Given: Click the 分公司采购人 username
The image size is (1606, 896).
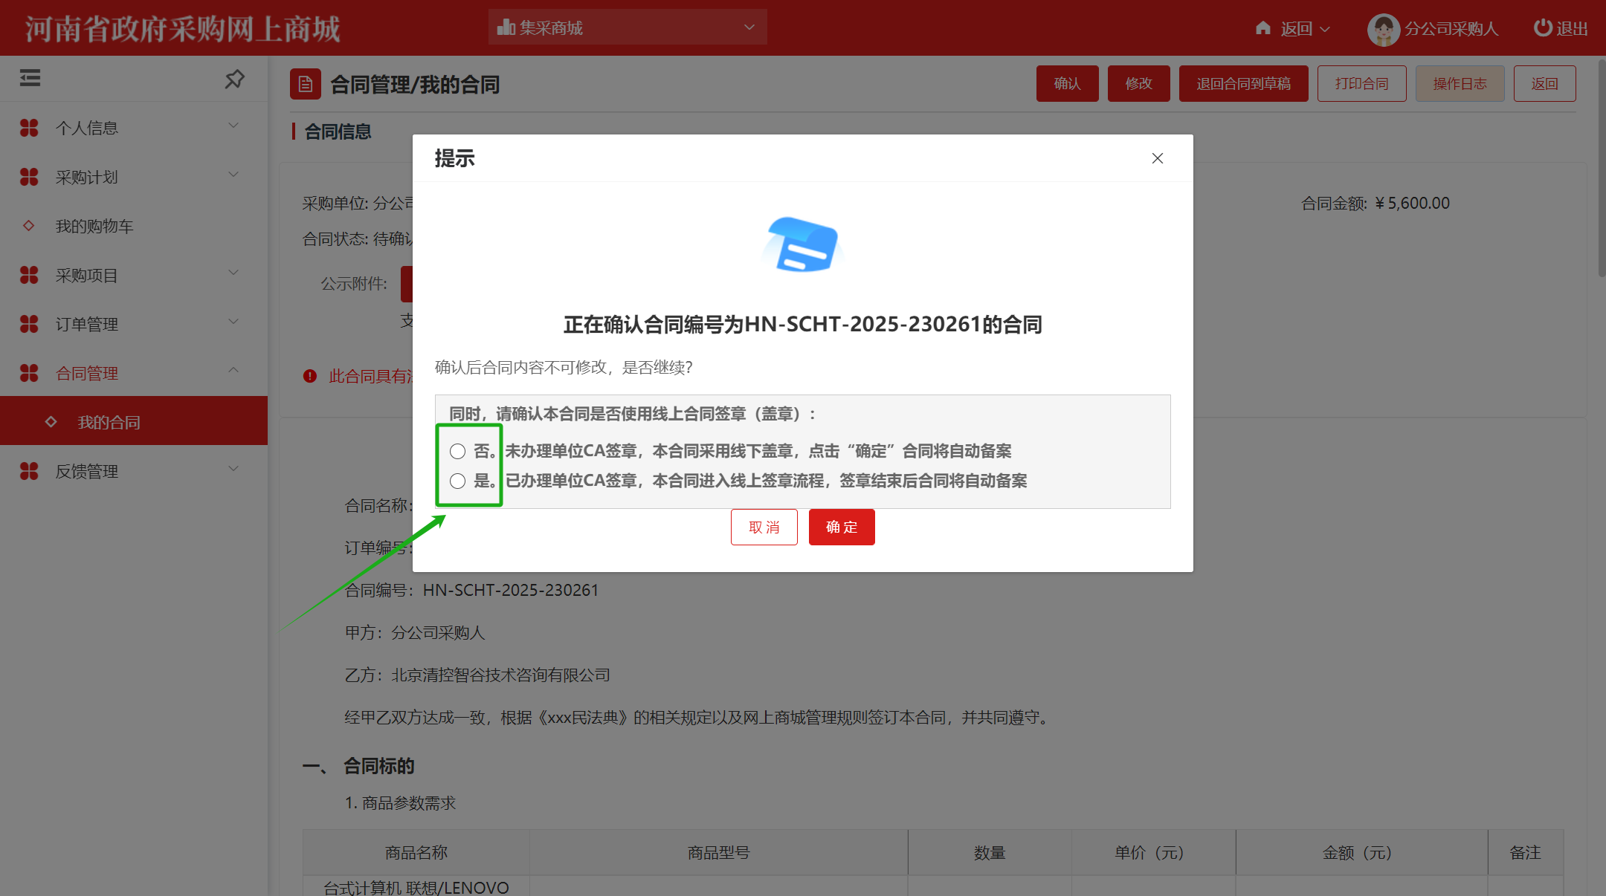Looking at the screenshot, I should (x=1451, y=28).
